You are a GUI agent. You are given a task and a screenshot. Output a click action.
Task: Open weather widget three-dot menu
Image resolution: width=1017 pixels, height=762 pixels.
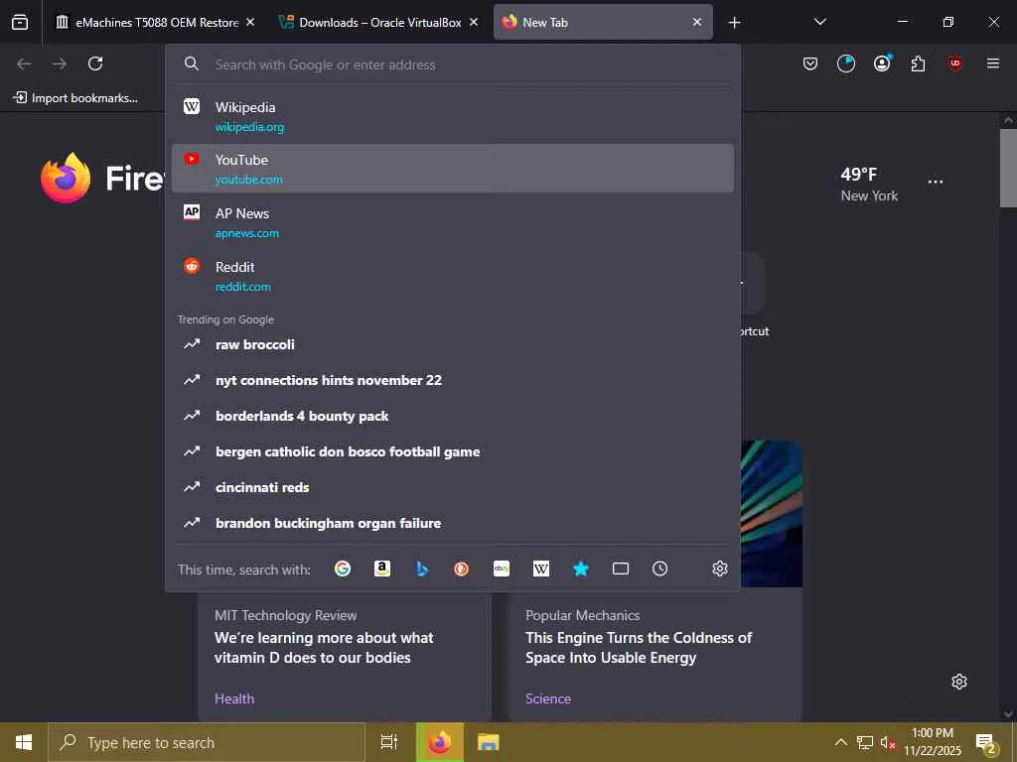pyautogui.click(x=936, y=183)
